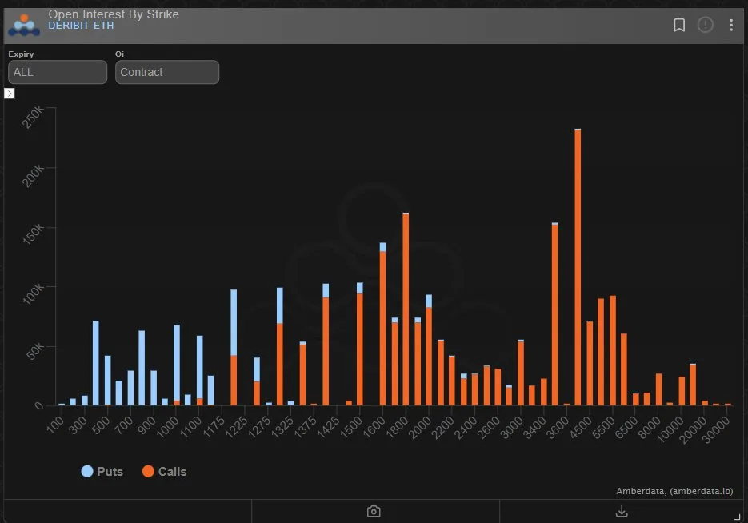Screen dimensions: 748x523
Task: Click the blue Puts legend swatch
Action: tap(87, 472)
